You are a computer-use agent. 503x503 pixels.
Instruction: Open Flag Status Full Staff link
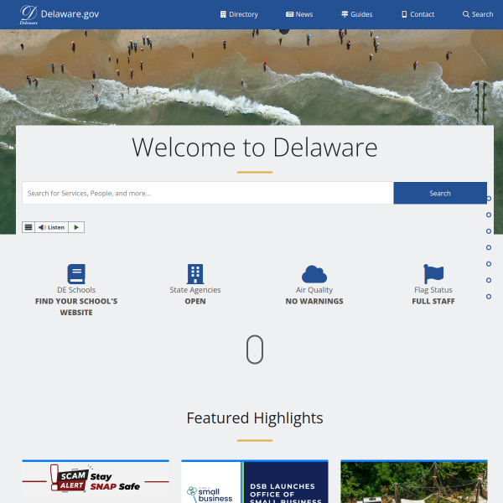click(433, 301)
